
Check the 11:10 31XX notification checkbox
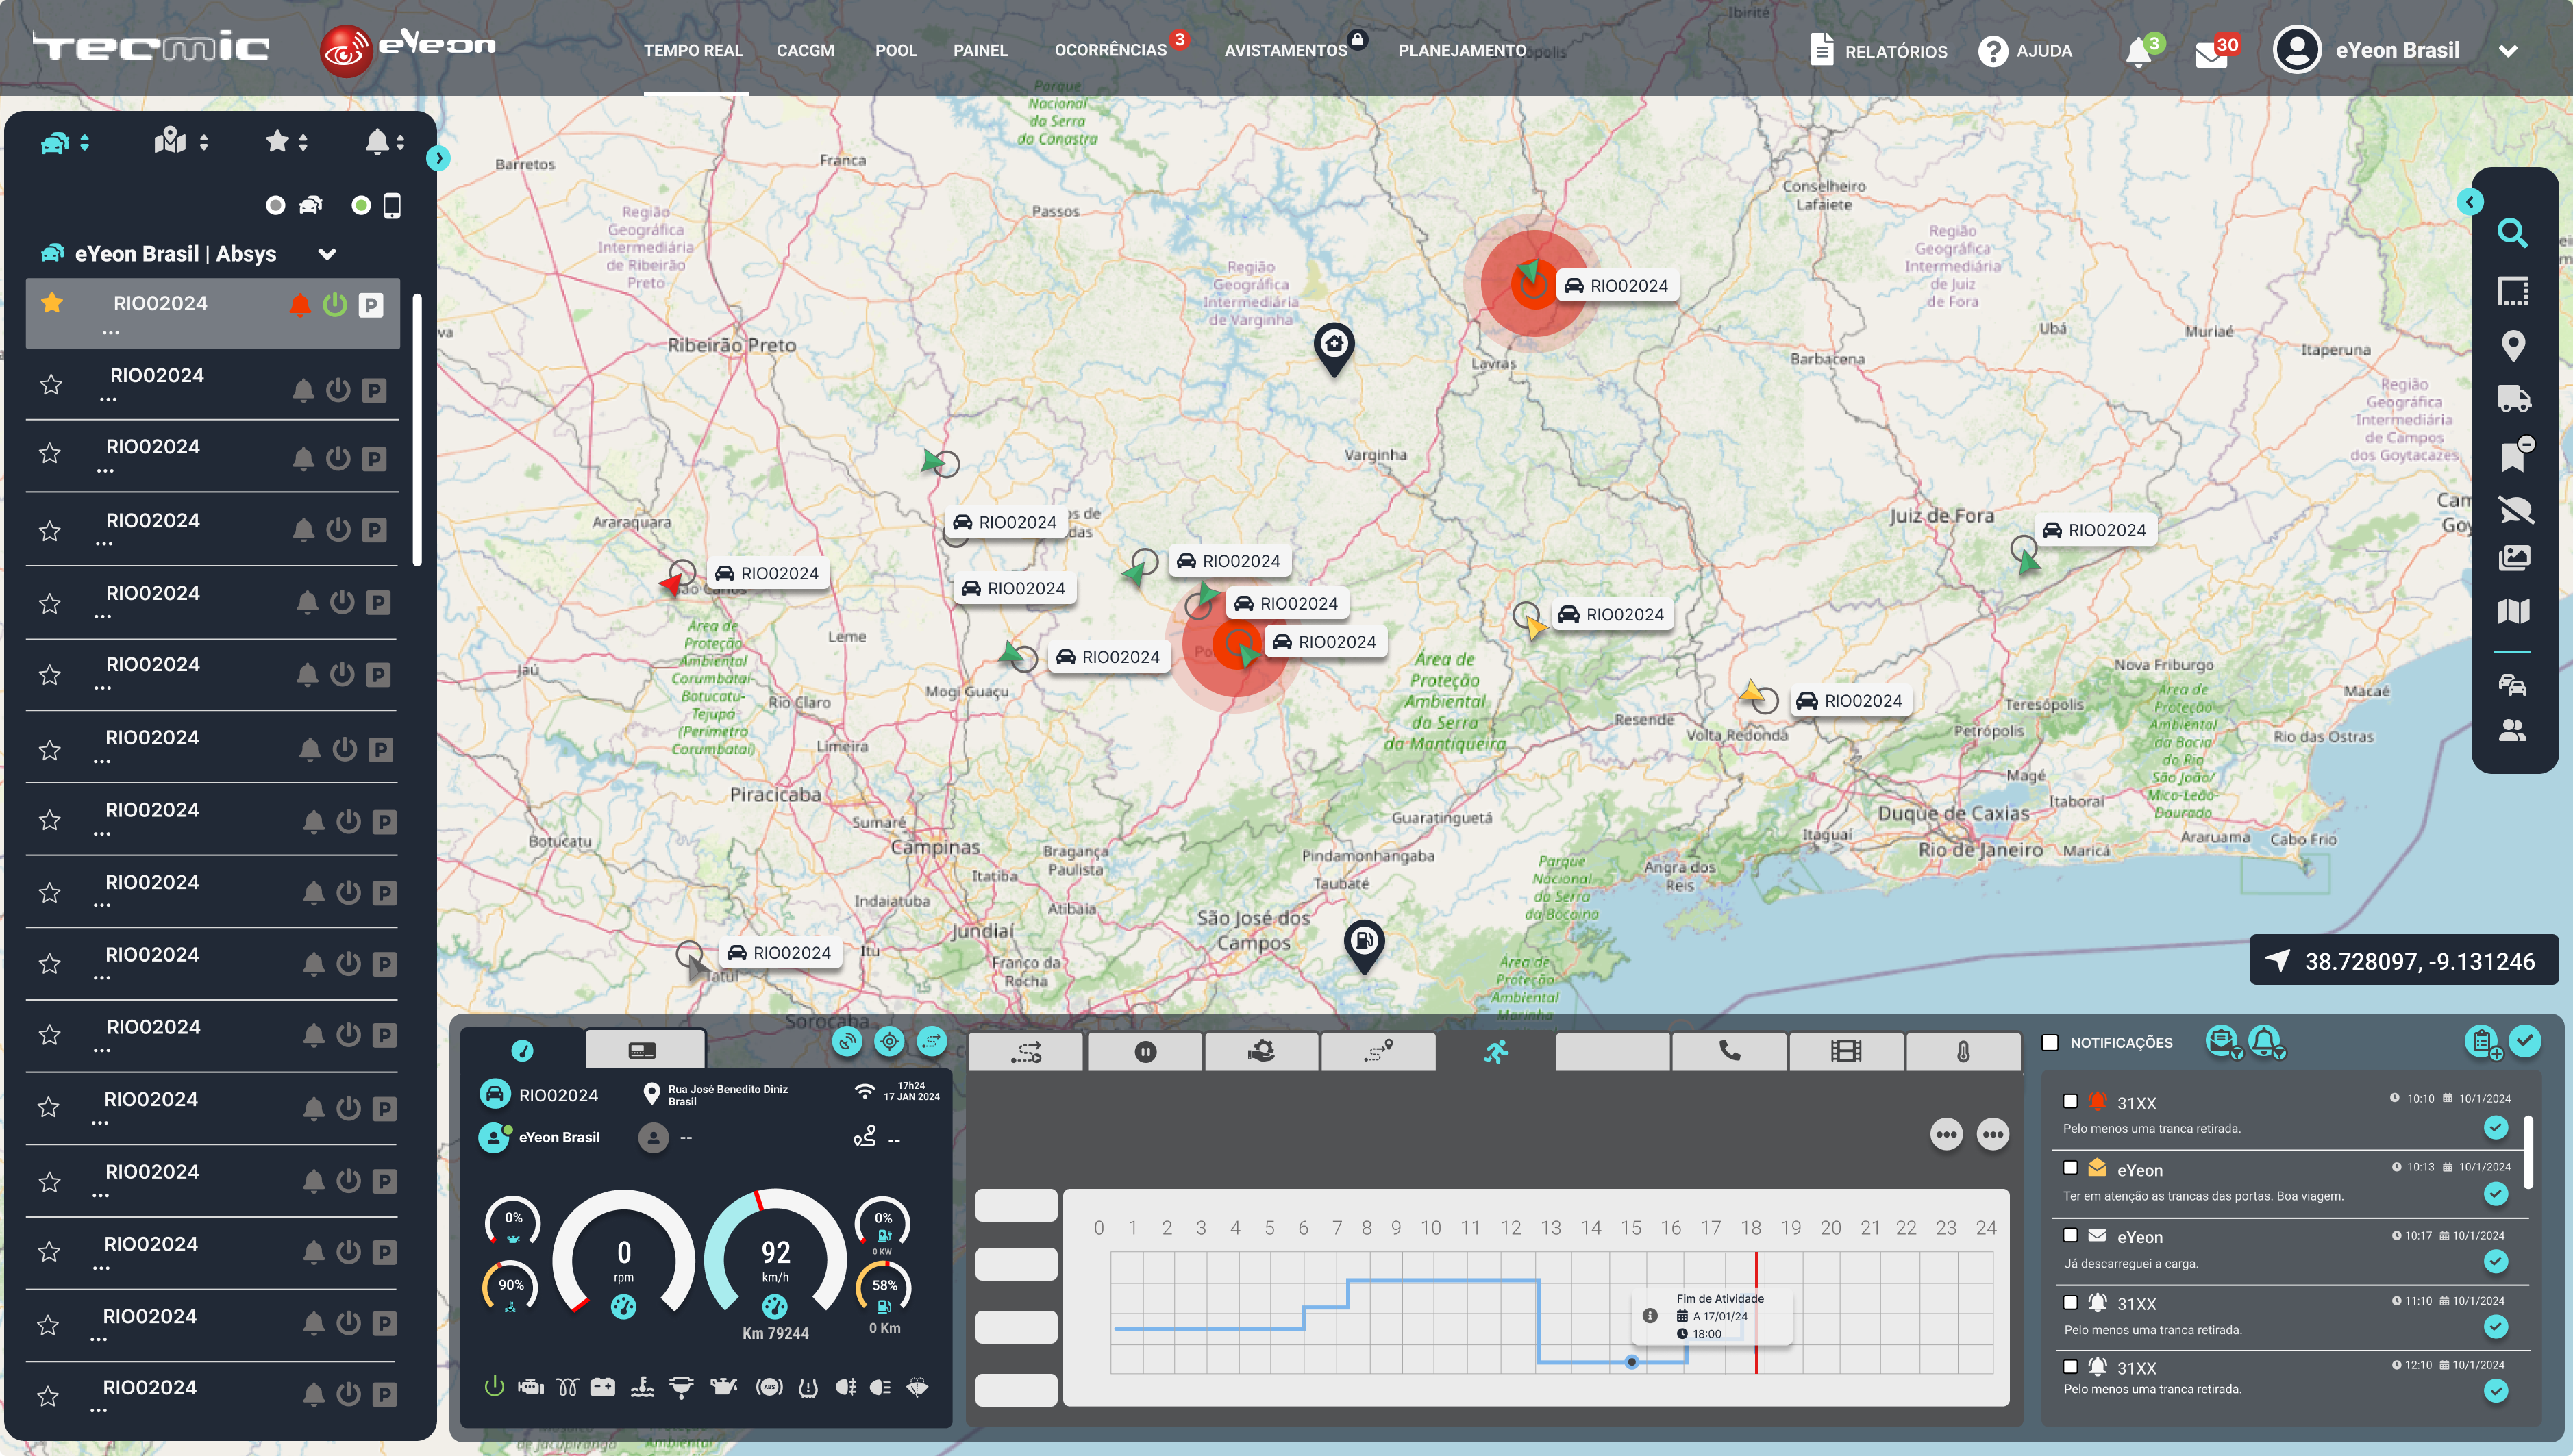tap(2070, 1302)
